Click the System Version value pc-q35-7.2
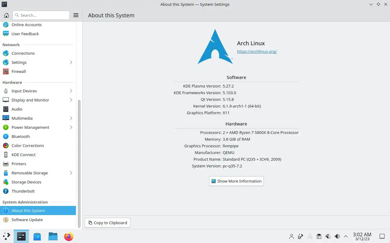 click(x=232, y=166)
